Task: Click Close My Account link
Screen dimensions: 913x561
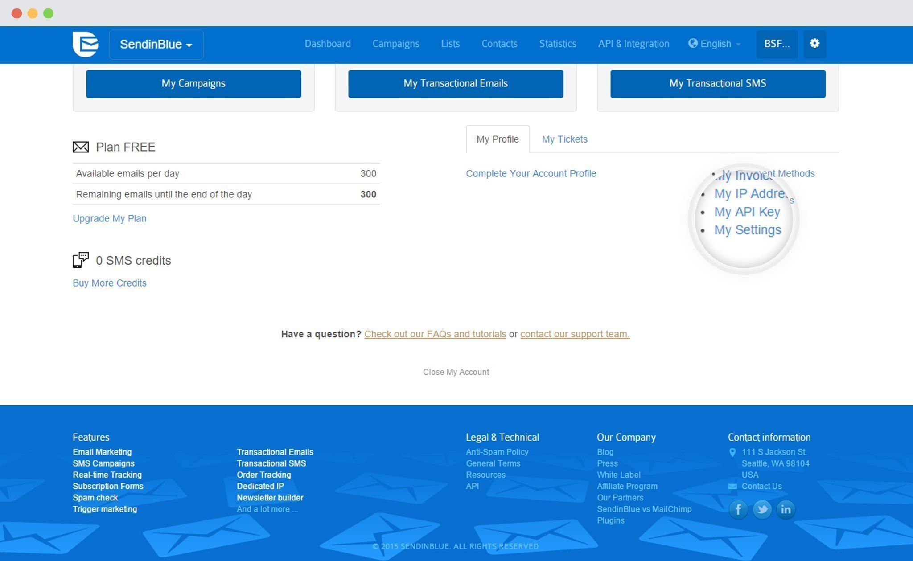Action: click(456, 372)
